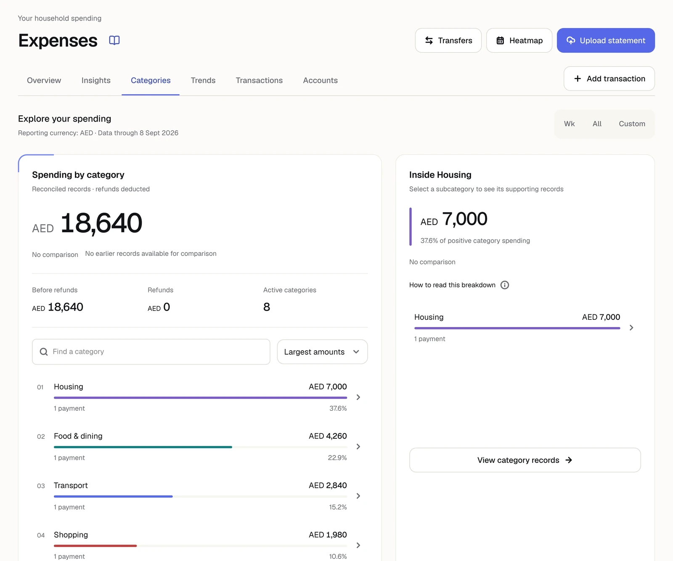Click the AED 4,260 amount
673x561 pixels.
(328, 436)
